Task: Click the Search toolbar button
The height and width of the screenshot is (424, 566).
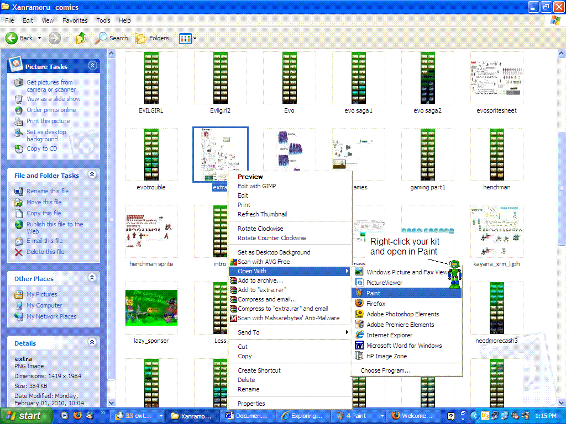Action: tap(112, 38)
